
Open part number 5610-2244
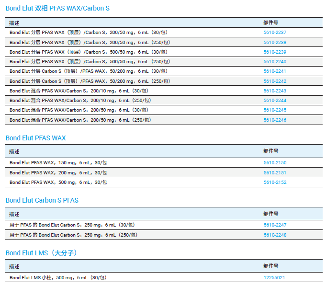(x=275, y=101)
